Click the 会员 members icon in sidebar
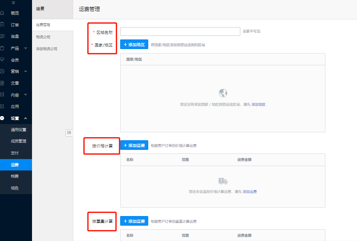Image resolution: width=357 pixels, height=241 pixels. (2, 60)
